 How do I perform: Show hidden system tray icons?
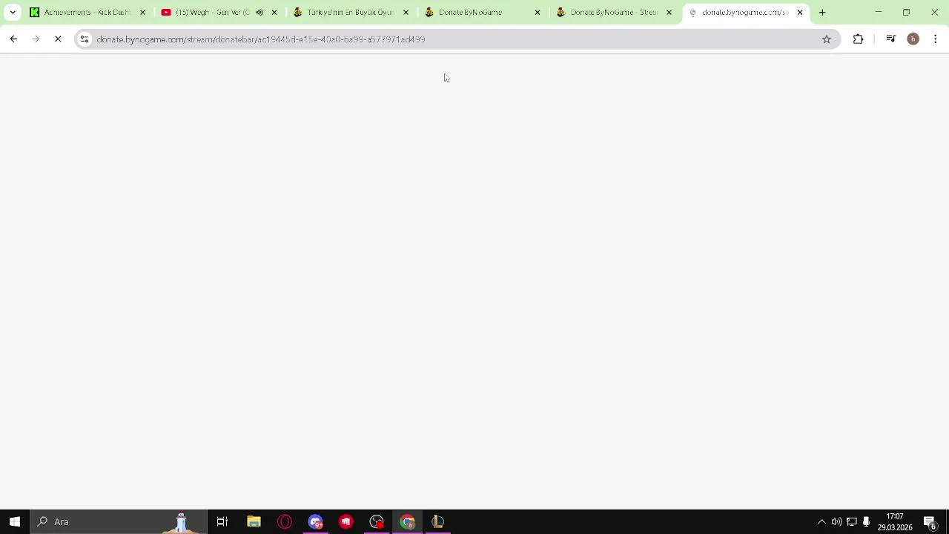[x=821, y=521]
